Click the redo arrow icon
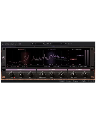Viewport: 96px width, 124px height. click(86, 81)
